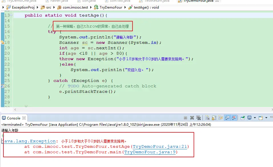Screen dimensions: 273x167
Task: Clear the console output
Action: click(x=208, y=118)
